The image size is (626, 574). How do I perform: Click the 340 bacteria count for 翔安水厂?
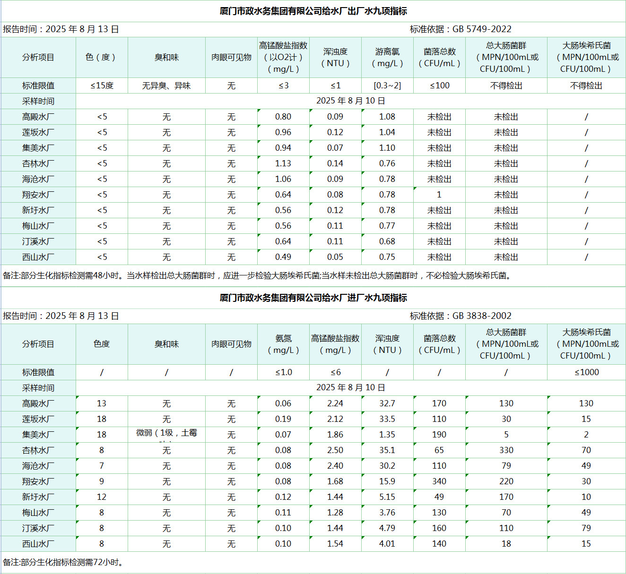point(439,481)
